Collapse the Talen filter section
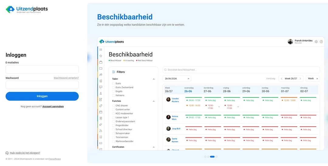328x166 pixels. tap(154, 79)
